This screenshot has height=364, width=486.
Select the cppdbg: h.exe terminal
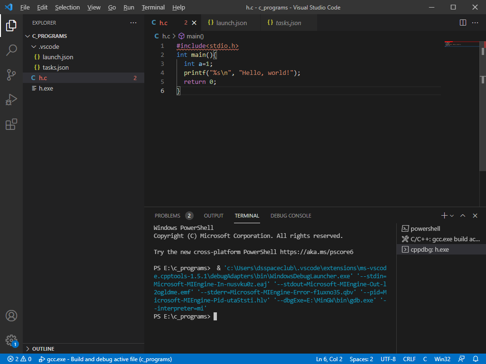tap(441, 249)
